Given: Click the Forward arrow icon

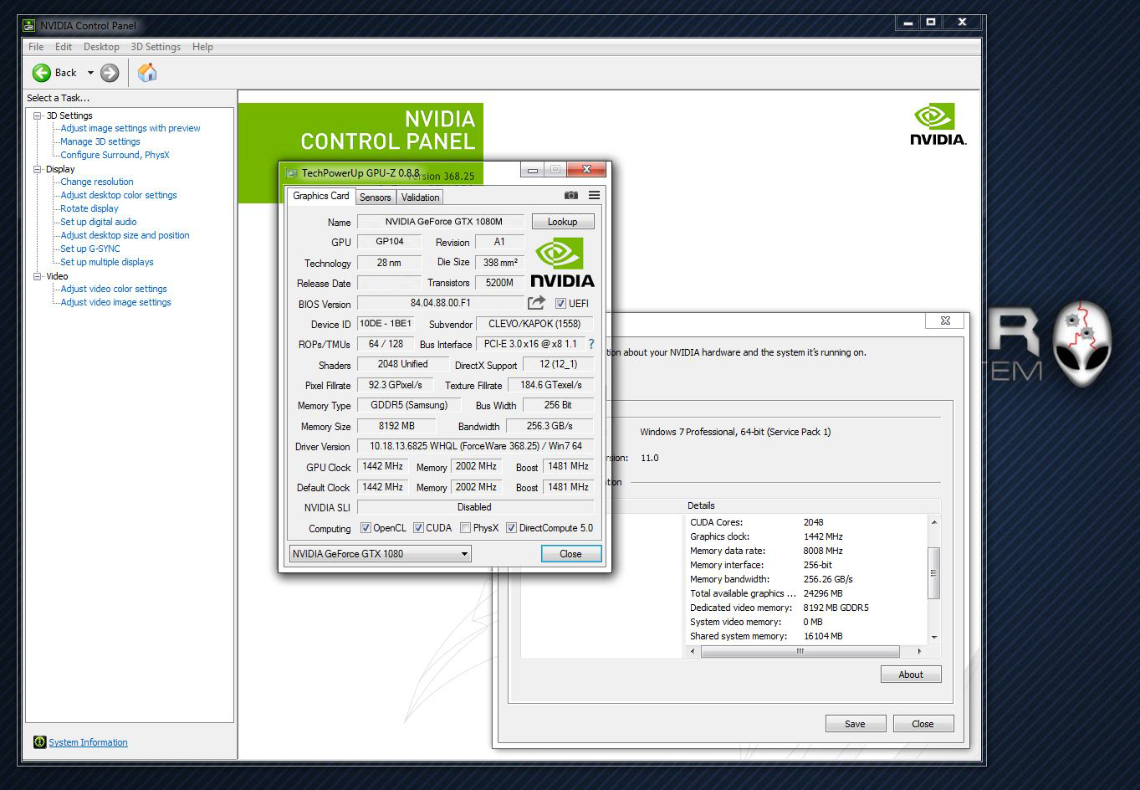Looking at the screenshot, I should click(x=110, y=73).
